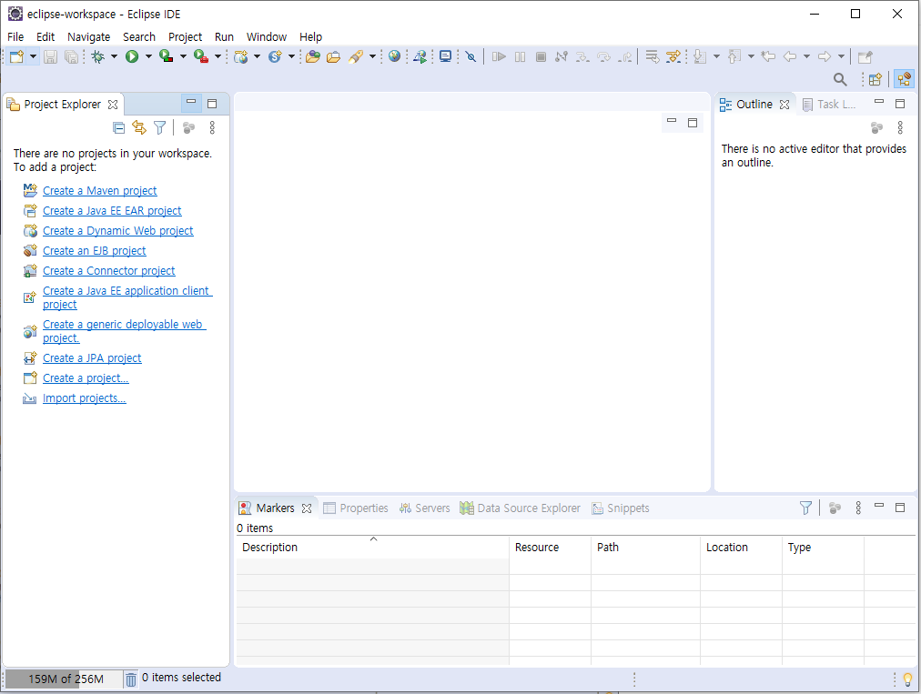The image size is (921, 694).
Task: Click the Suspend debug icon
Action: click(520, 57)
